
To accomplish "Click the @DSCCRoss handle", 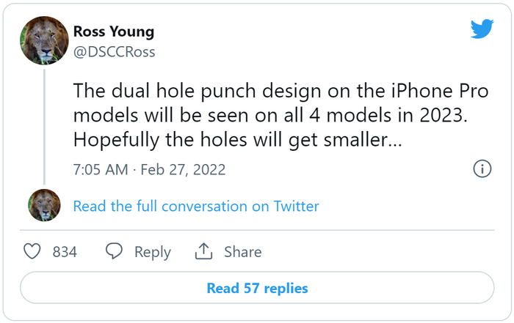I will [x=114, y=51].
